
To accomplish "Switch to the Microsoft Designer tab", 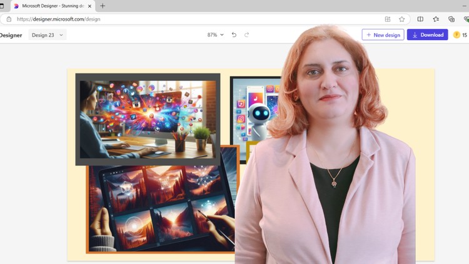I will click(x=51, y=6).
